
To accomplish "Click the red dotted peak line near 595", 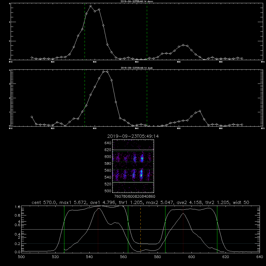I will pos(183,229).
